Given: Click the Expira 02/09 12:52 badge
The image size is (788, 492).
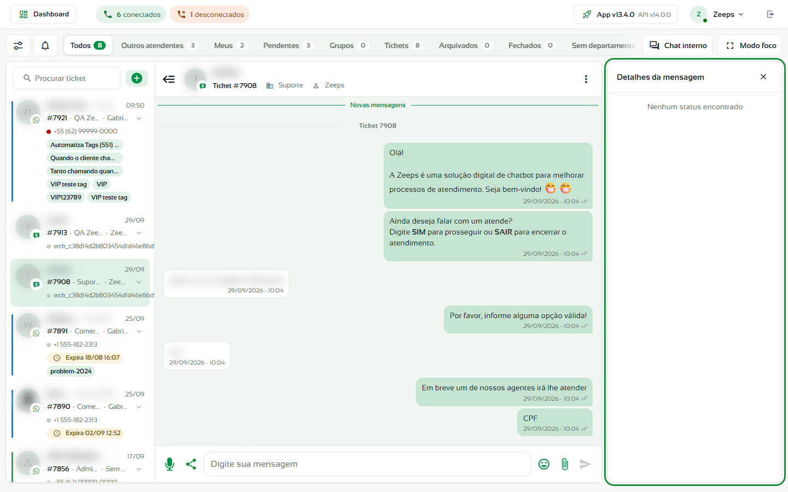Looking at the screenshot, I should (x=85, y=433).
